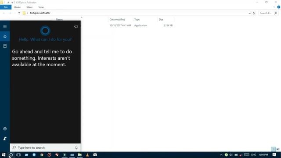The image size is (281, 158).
Task: Open the Quick Access Toolbar dropdown arrow
Action: [x=12, y=3]
